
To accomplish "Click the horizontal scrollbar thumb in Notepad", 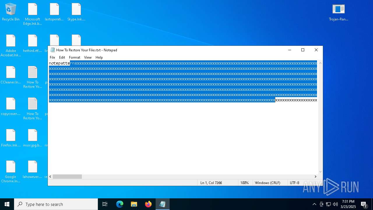I will coord(67,176).
